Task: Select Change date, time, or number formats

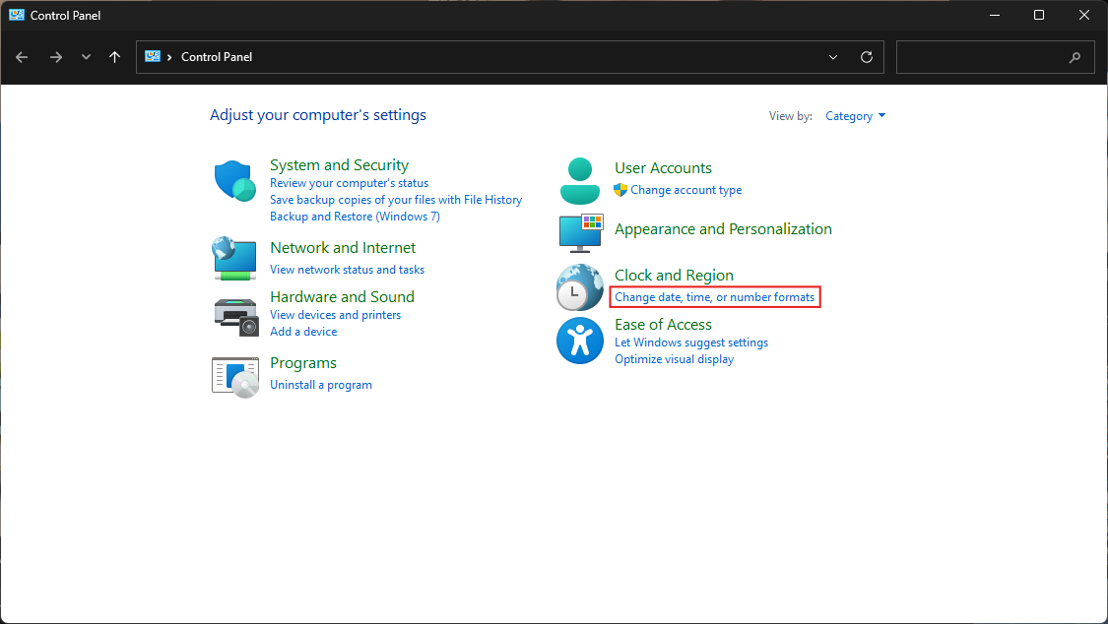Action: click(x=714, y=297)
